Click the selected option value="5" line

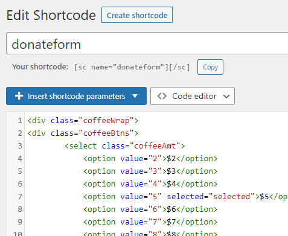click(x=185, y=197)
